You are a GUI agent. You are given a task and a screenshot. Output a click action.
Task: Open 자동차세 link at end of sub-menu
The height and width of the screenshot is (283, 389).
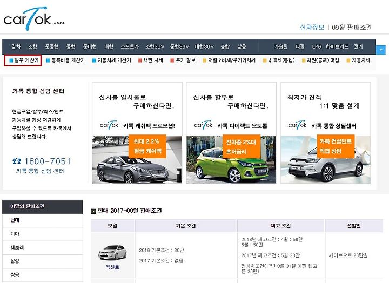click(358, 60)
